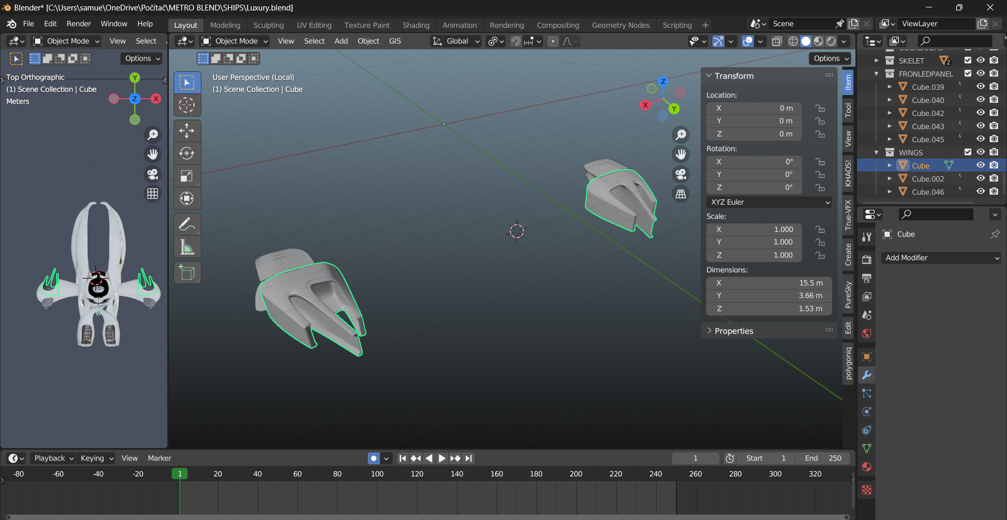The image size is (1007, 520).
Task: Click the End frame field showing 250
Action: click(823, 458)
